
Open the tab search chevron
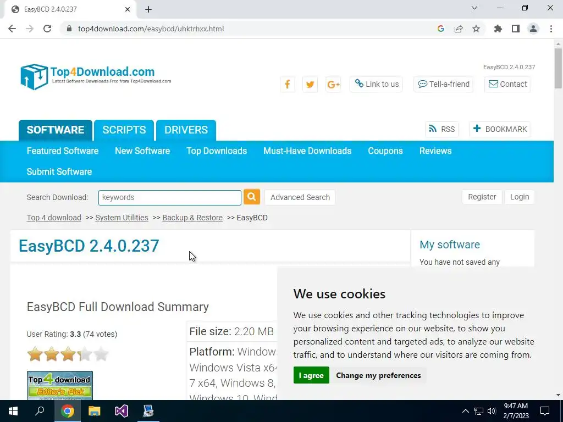[x=474, y=8]
